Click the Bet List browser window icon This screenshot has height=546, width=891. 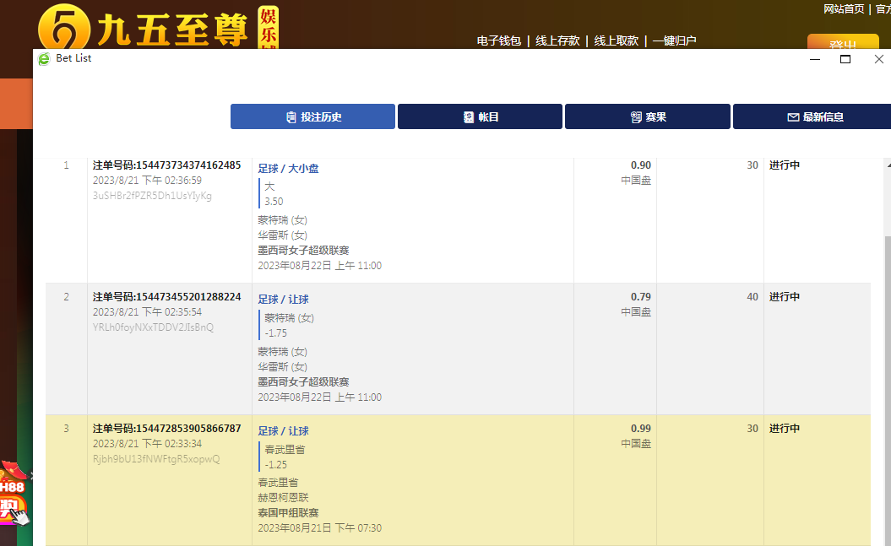click(44, 58)
